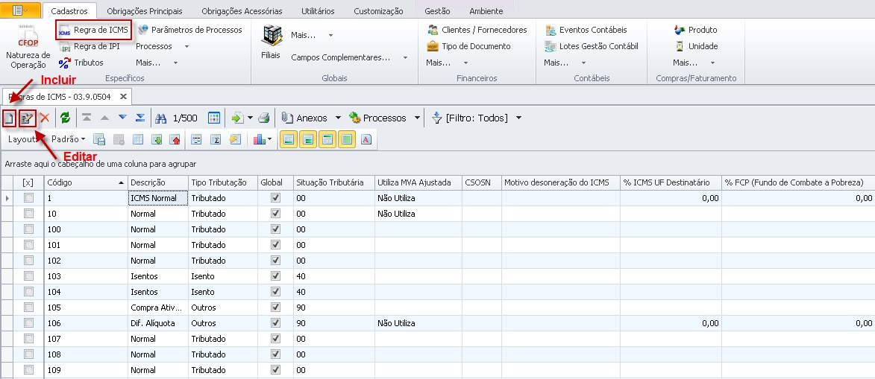Image resolution: width=875 pixels, height=379 pixels.
Task: Switch to Gestão ribbon tab
Action: (x=437, y=10)
